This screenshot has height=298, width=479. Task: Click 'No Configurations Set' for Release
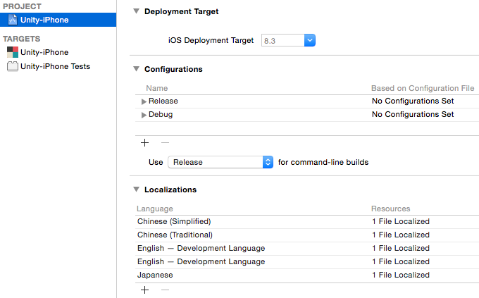[x=413, y=101]
